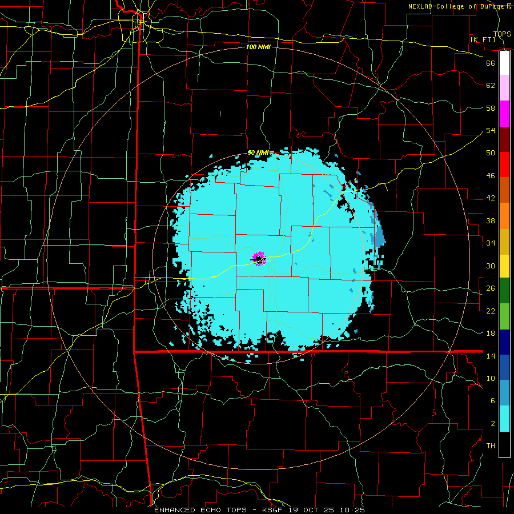Click the 38 legend value
The image size is (514, 514).
point(491,220)
